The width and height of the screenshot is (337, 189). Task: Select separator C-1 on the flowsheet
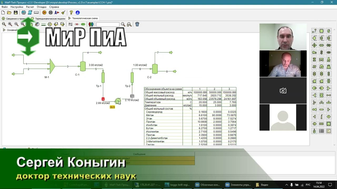[83, 66]
